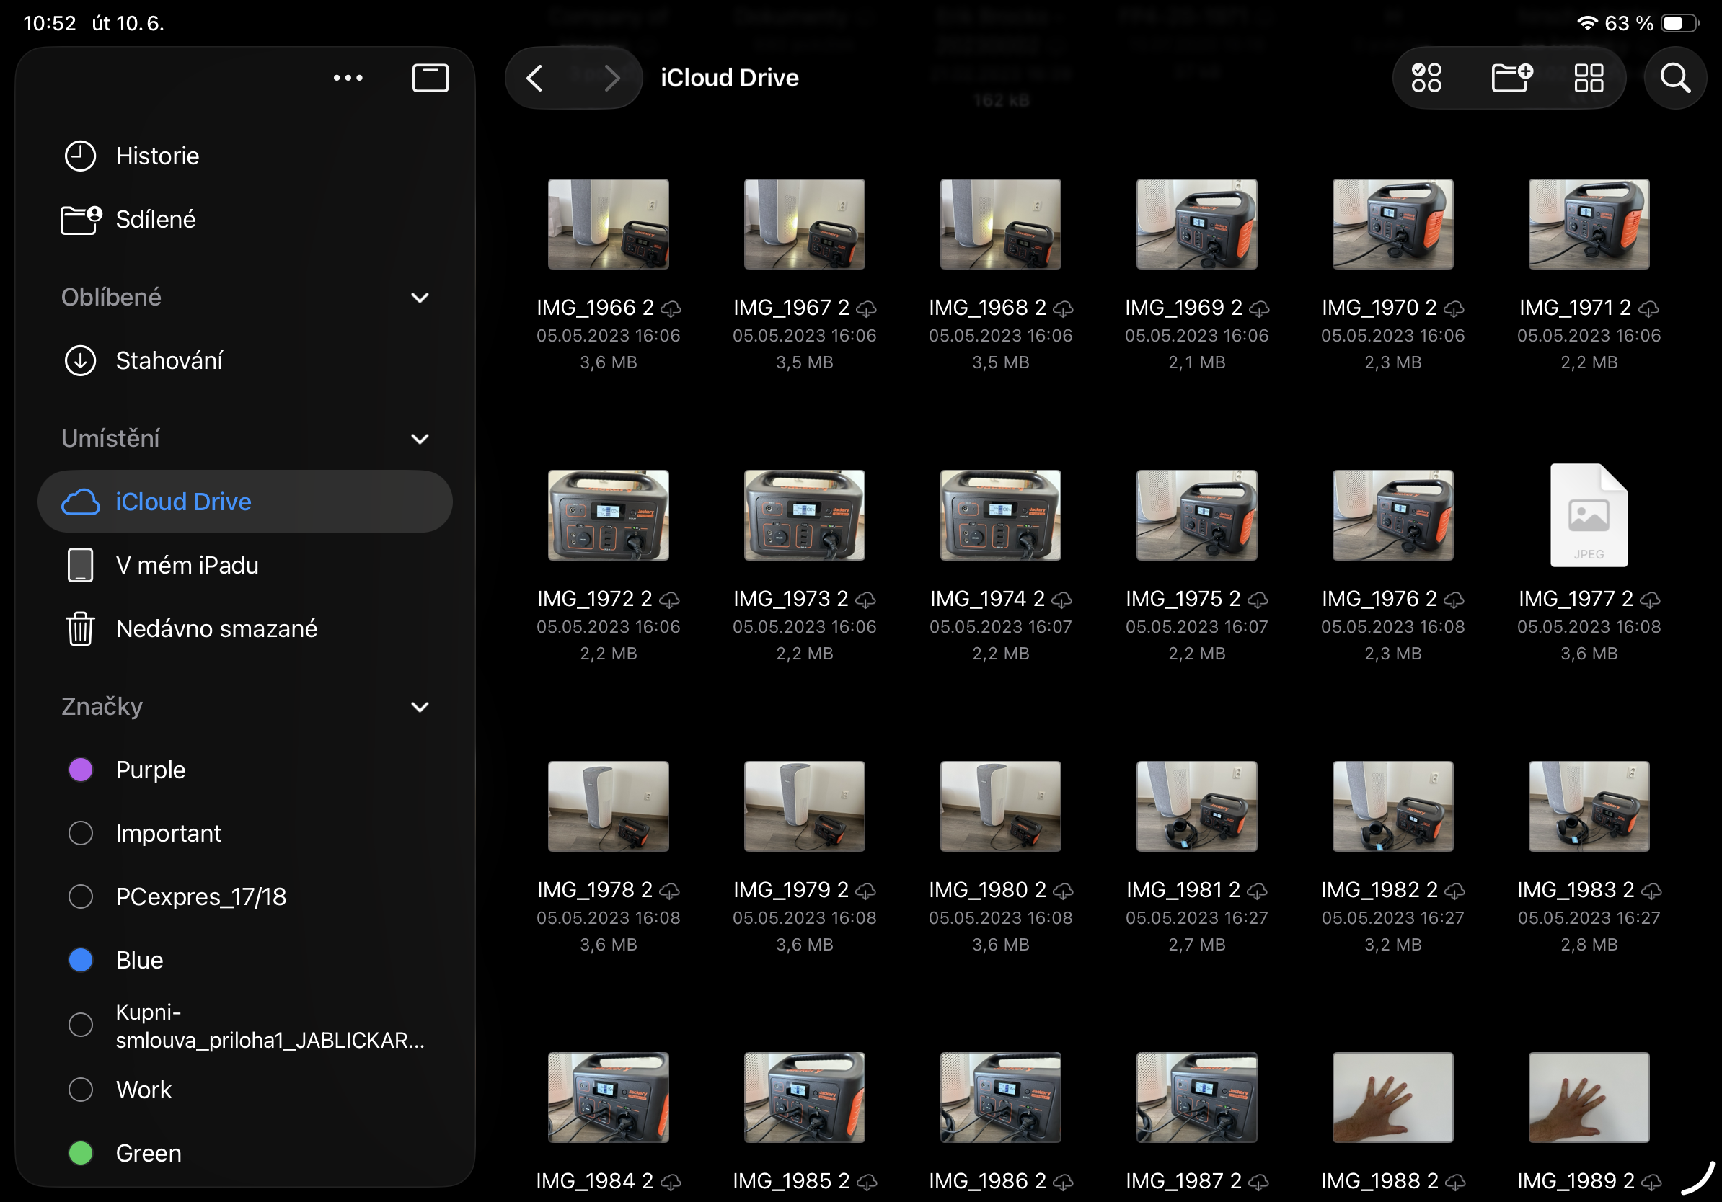Open Historie in the sidebar
The height and width of the screenshot is (1202, 1722).
[x=156, y=156]
